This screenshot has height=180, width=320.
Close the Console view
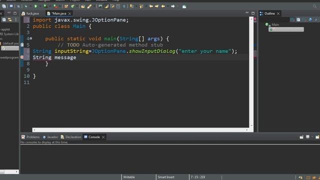click(103, 137)
